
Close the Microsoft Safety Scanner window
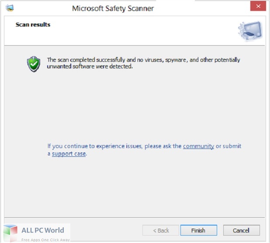258,6
